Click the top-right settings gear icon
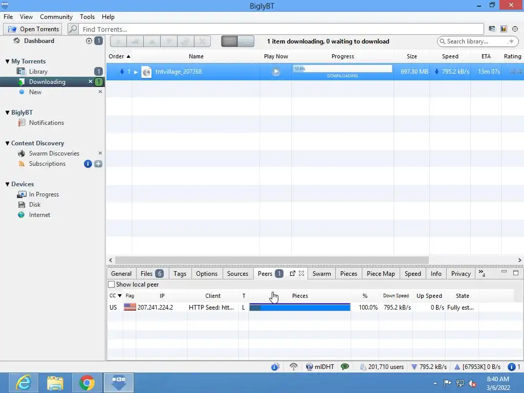 coord(515,29)
